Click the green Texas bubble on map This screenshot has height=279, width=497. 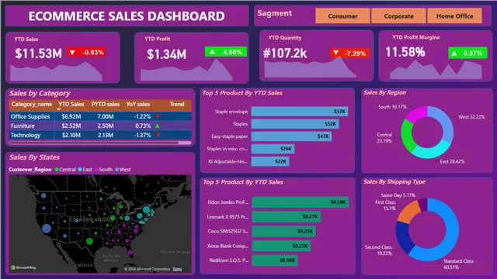click(90, 241)
